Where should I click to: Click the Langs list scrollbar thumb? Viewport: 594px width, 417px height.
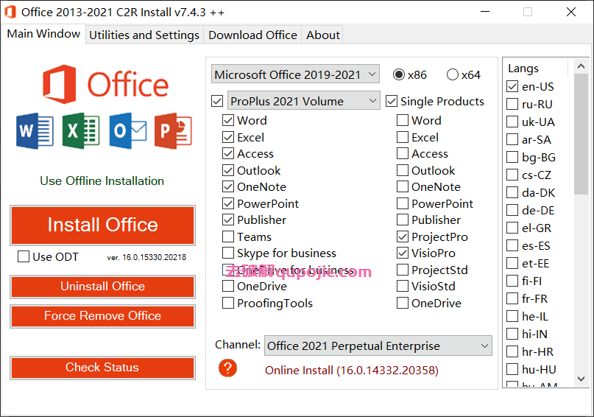[581, 134]
